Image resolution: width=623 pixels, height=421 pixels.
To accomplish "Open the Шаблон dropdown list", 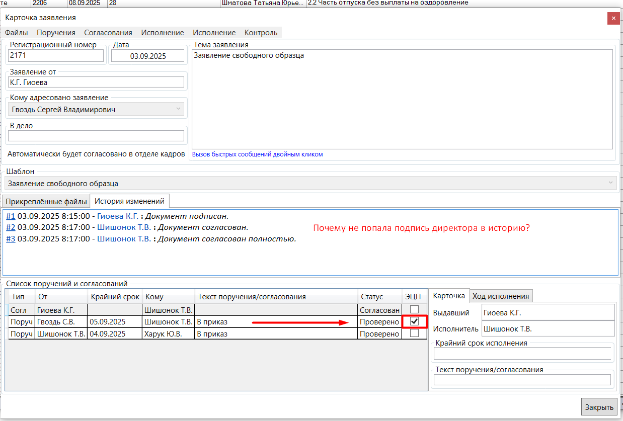I will pos(610,184).
